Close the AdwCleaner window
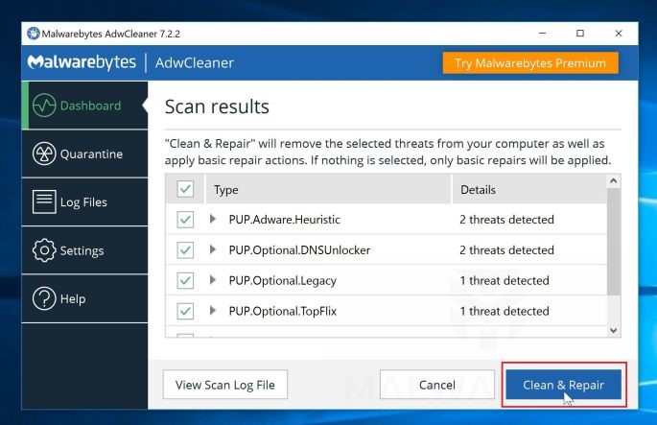The image size is (657, 425). tap(619, 34)
